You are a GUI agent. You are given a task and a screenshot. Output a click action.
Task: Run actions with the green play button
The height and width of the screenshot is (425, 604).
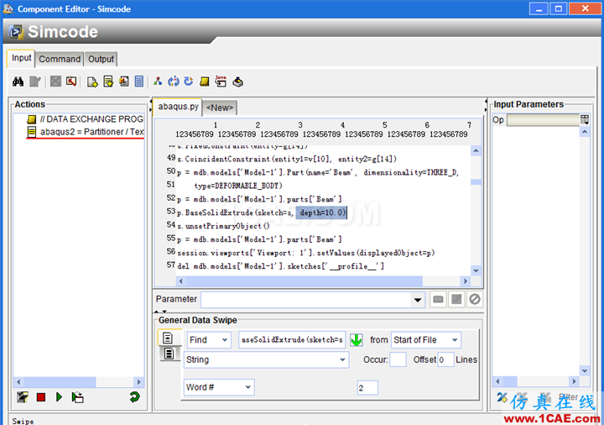(x=59, y=396)
